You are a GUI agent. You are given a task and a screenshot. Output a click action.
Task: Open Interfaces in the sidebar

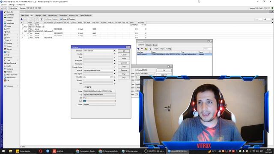point(10,18)
